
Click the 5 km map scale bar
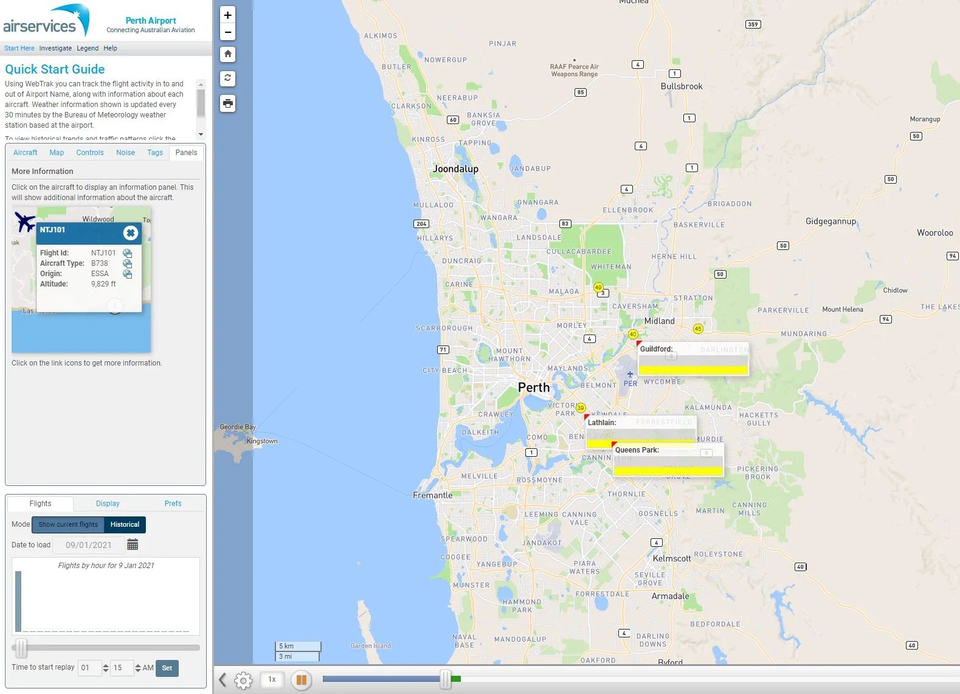coord(298,646)
